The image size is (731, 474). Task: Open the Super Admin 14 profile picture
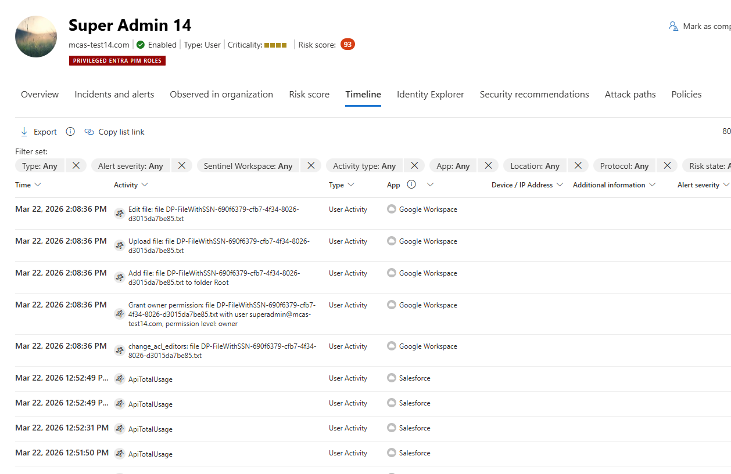[x=35, y=36]
